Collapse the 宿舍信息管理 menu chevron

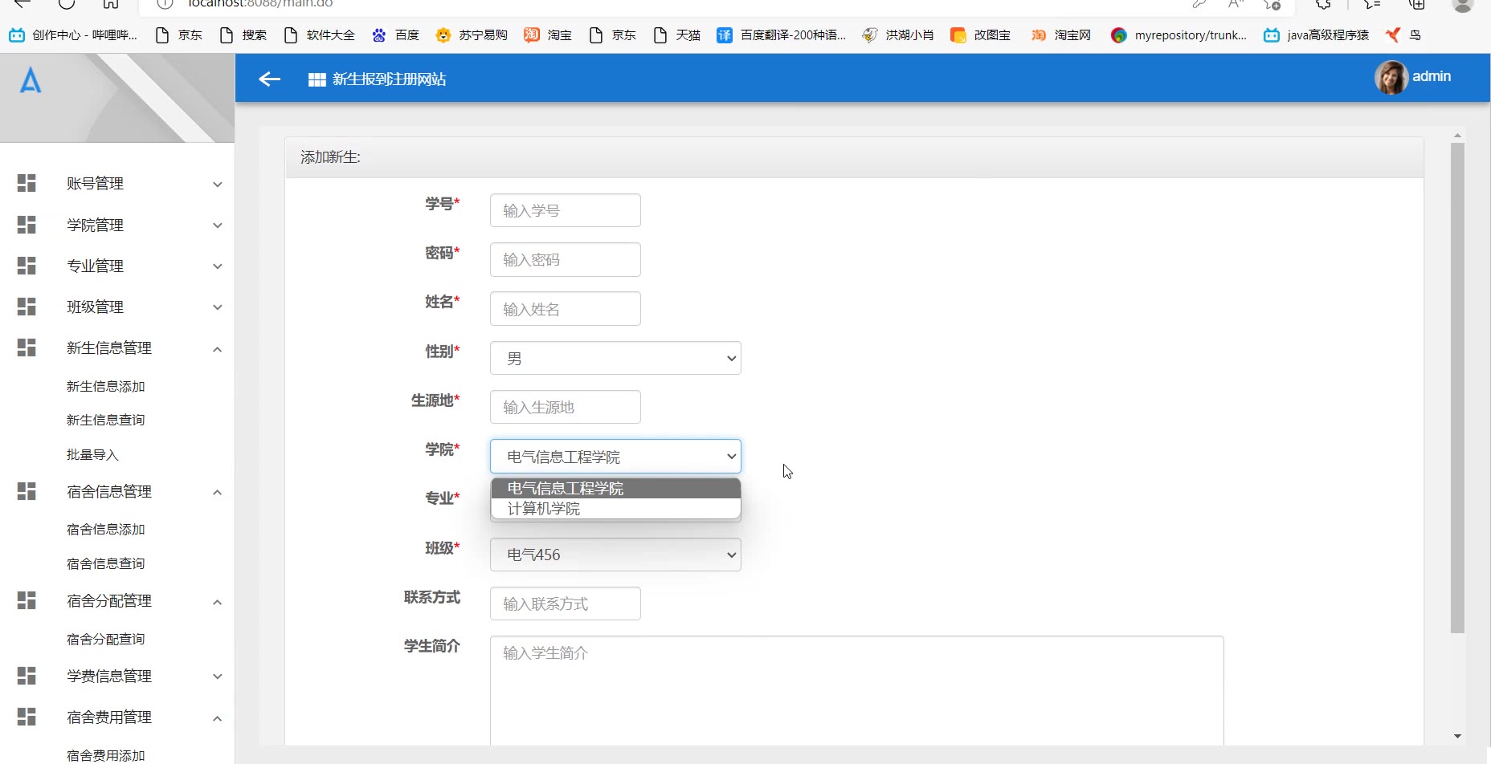[x=218, y=492]
